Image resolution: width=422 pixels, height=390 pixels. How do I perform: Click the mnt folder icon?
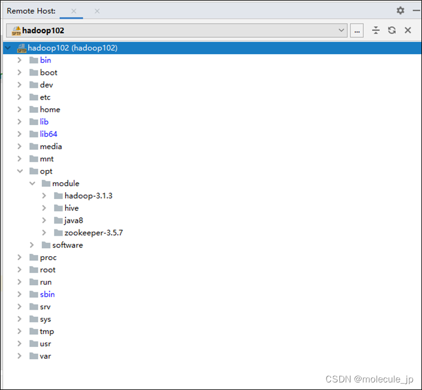34,159
